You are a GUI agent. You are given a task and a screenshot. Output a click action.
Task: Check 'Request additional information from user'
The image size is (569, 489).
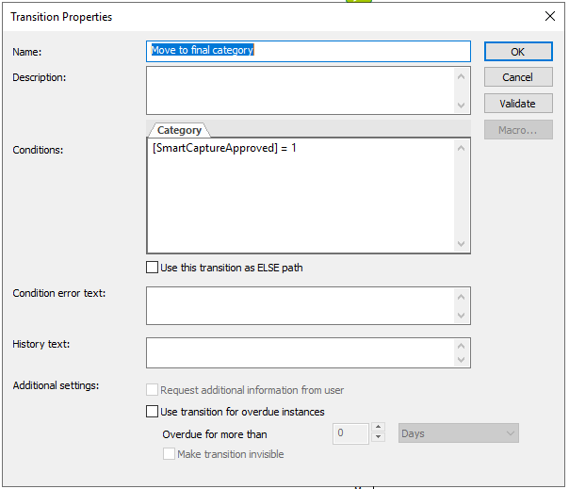tap(153, 390)
